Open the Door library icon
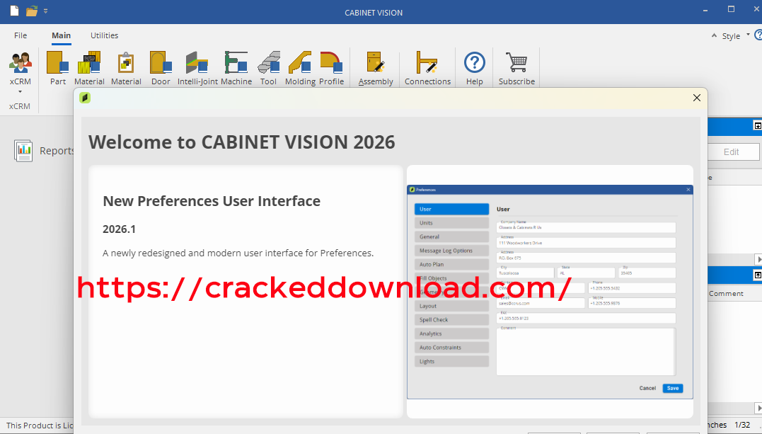Viewport: 762px width, 434px height. [161, 62]
